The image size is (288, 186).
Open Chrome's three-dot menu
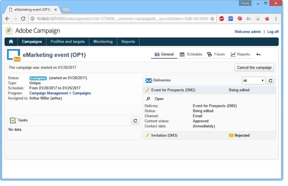[x=276, y=18]
